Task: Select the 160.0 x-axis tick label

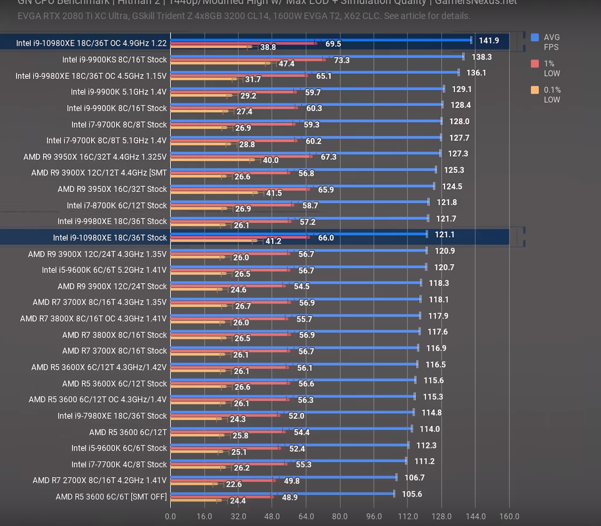Action: [509, 517]
